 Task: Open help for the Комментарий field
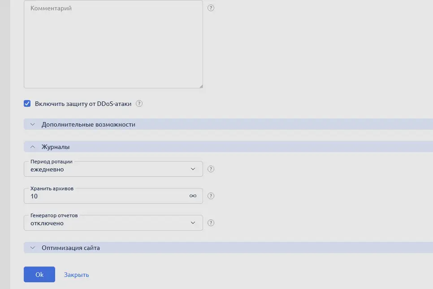click(211, 8)
